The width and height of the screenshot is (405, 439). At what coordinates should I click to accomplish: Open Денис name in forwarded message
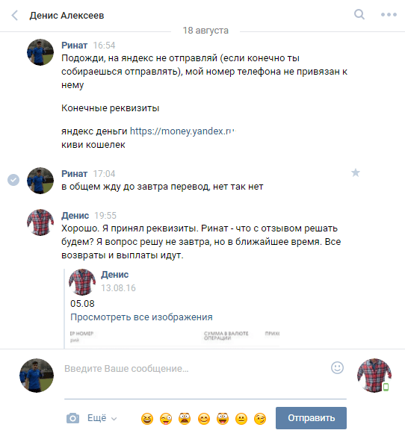pyautogui.click(x=115, y=275)
